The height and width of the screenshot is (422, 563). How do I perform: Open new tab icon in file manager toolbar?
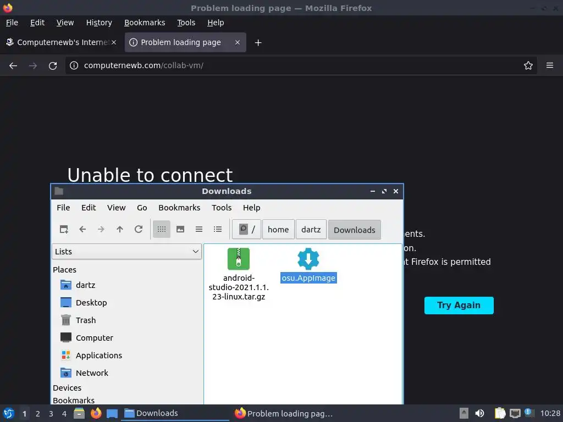click(64, 229)
